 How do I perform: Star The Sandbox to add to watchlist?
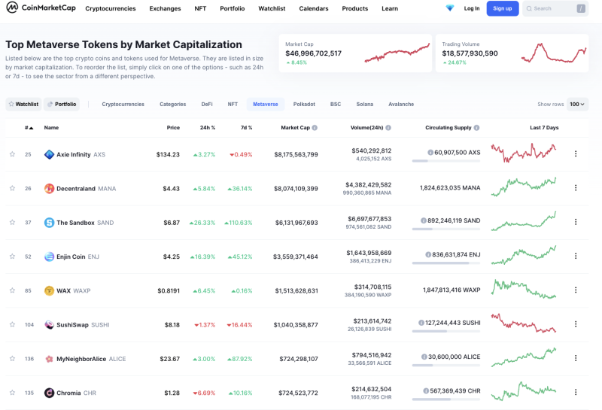[x=12, y=222]
